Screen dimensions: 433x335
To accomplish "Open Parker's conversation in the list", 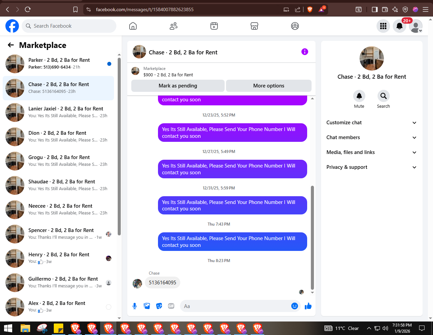I will 58,64.
